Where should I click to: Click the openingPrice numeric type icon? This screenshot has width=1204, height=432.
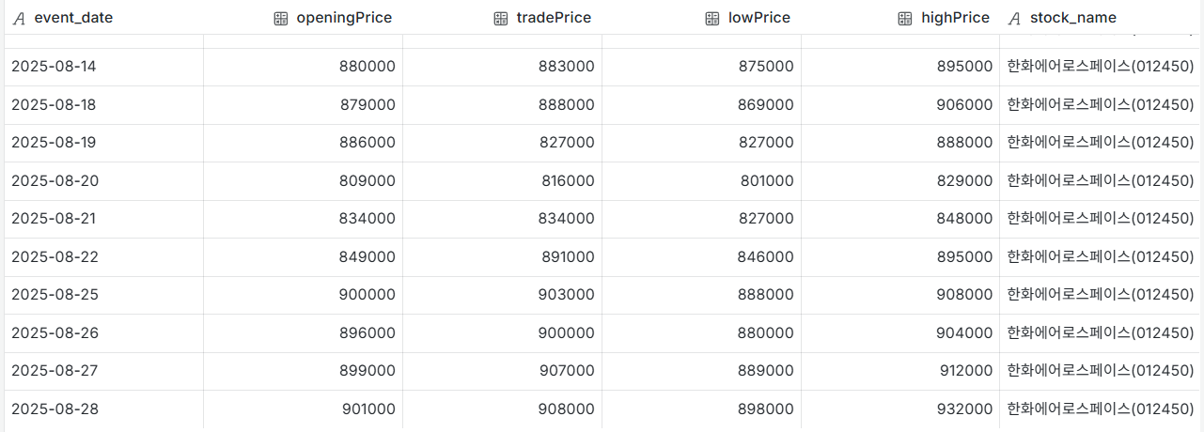coord(281,18)
